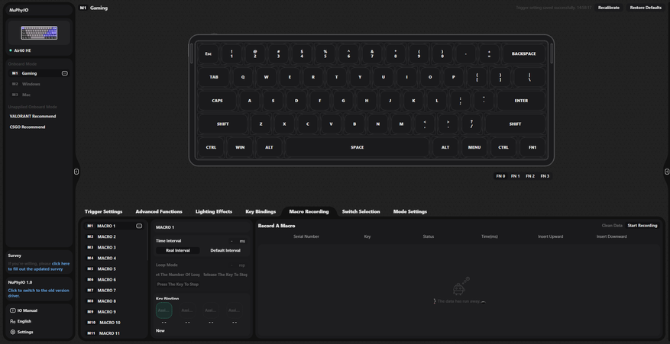670x344 pixels.
Task: Open the more-options icon beside M1 Gaming mode
Action: click(64, 73)
